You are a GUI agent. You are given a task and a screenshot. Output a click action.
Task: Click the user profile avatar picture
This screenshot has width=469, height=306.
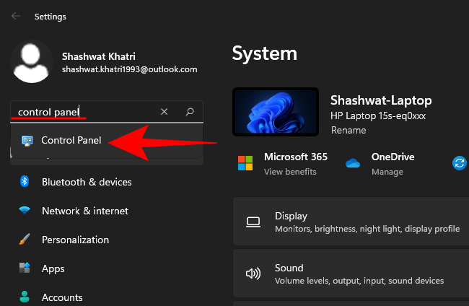32,62
